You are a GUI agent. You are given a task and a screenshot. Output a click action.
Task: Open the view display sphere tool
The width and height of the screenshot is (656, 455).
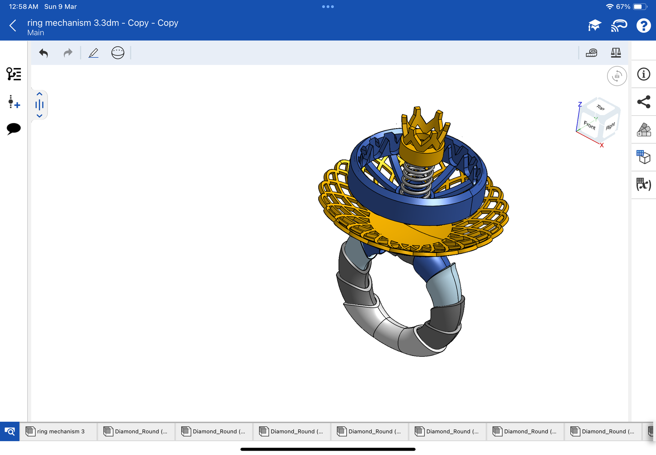pyautogui.click(x=118, y=53)
